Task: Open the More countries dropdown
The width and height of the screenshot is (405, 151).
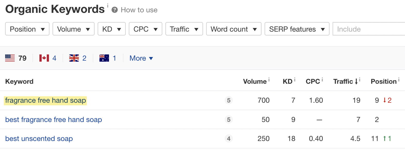Action: pos(141,58)
